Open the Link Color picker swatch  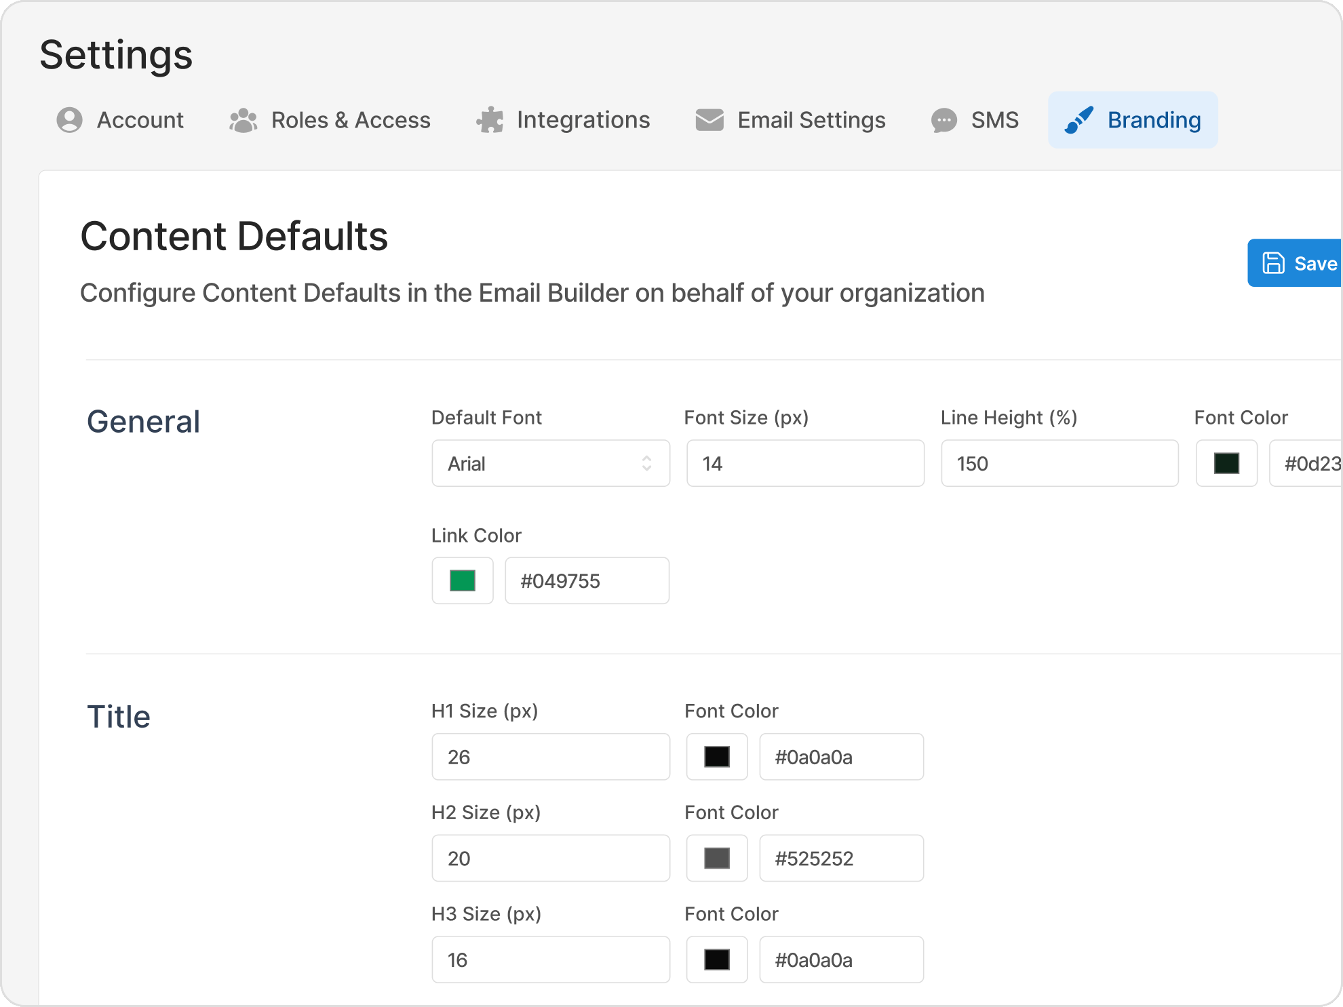pyautogui.click(x=462, y=580)
